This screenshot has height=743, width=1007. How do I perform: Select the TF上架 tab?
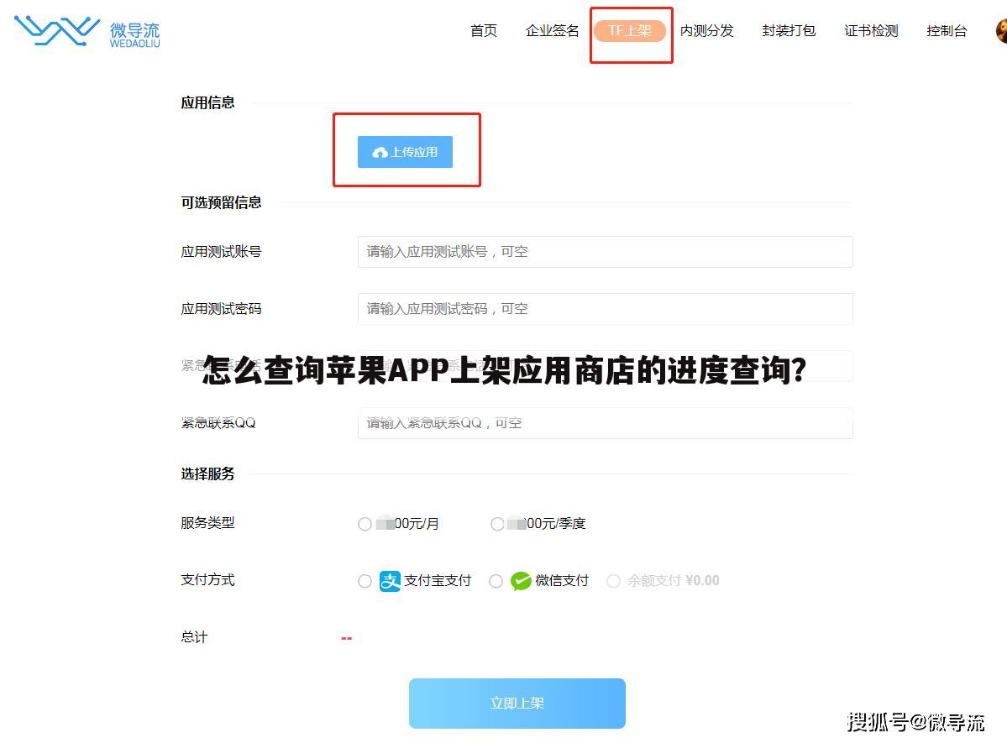(629, 31)
